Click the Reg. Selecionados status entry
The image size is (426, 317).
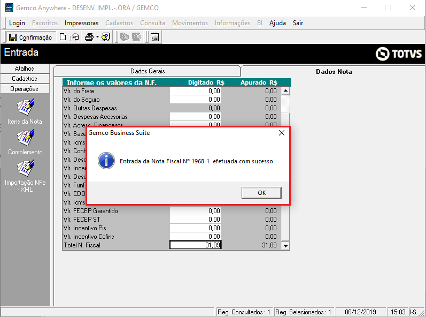[x=304, y=312]
